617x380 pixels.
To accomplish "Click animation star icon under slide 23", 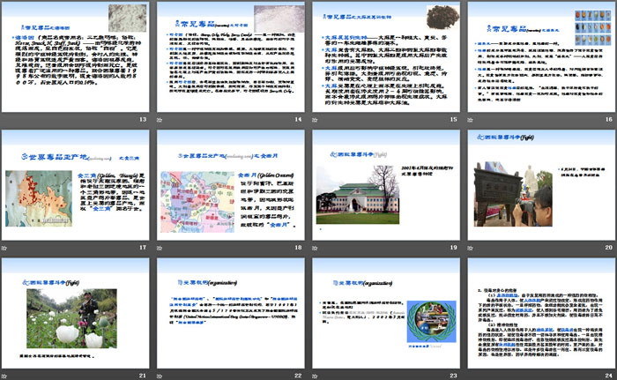I will (x=315, y=376).
